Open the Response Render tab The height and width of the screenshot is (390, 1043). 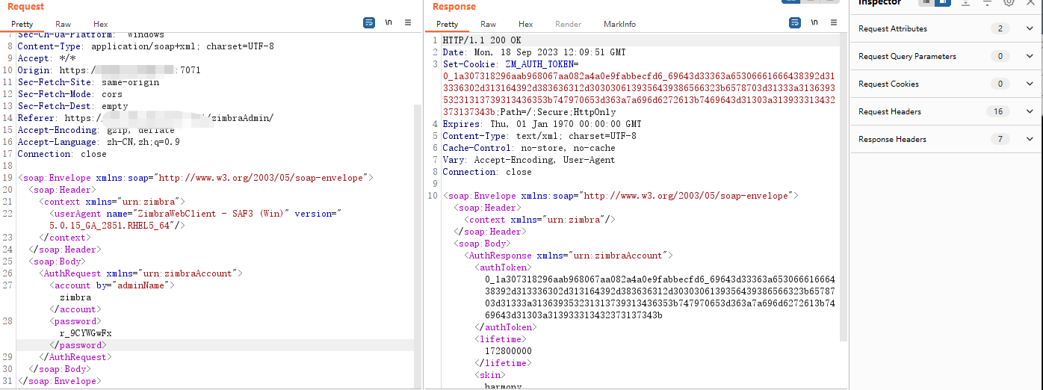coord(569,24)
